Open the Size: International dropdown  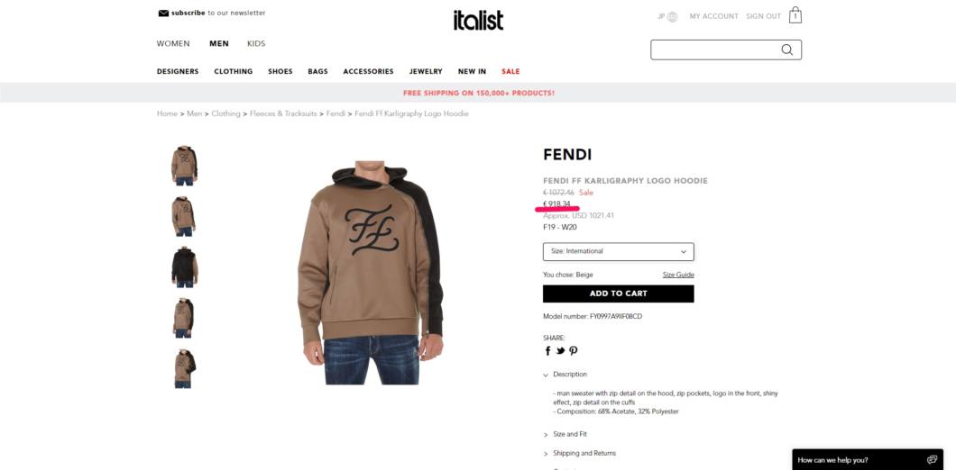click(x=618, y=251)
